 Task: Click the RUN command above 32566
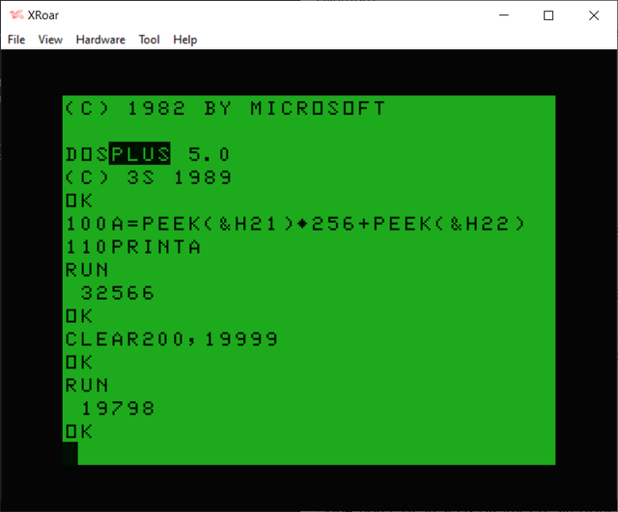click(x=87, y=270)
